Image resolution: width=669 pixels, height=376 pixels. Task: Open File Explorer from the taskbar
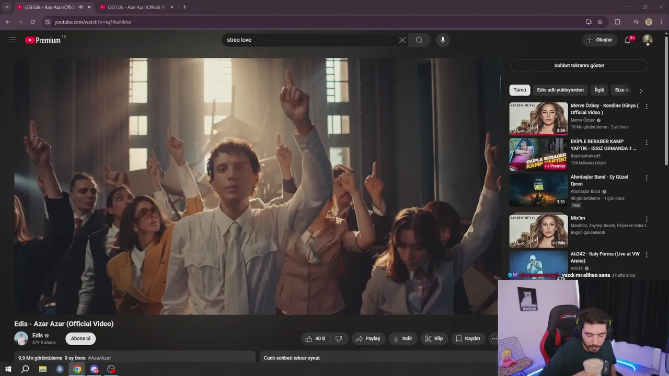[43, 369]
